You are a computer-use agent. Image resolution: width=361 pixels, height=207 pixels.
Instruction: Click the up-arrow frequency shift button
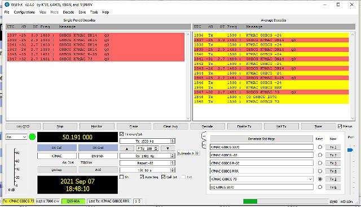(x=126, y=148)
